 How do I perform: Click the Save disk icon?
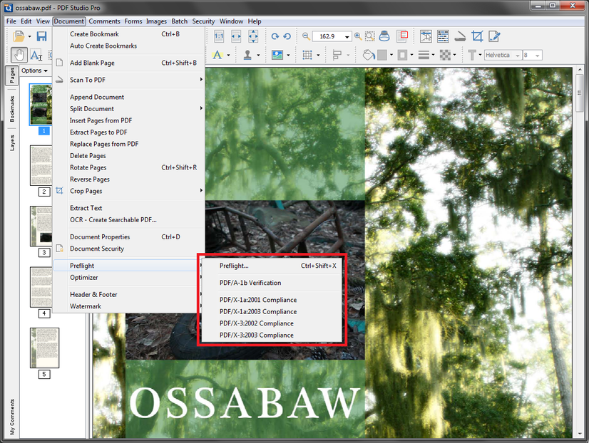[x=41, y=36]
